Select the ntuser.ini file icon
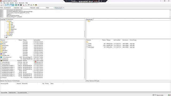 pos(1,78)
